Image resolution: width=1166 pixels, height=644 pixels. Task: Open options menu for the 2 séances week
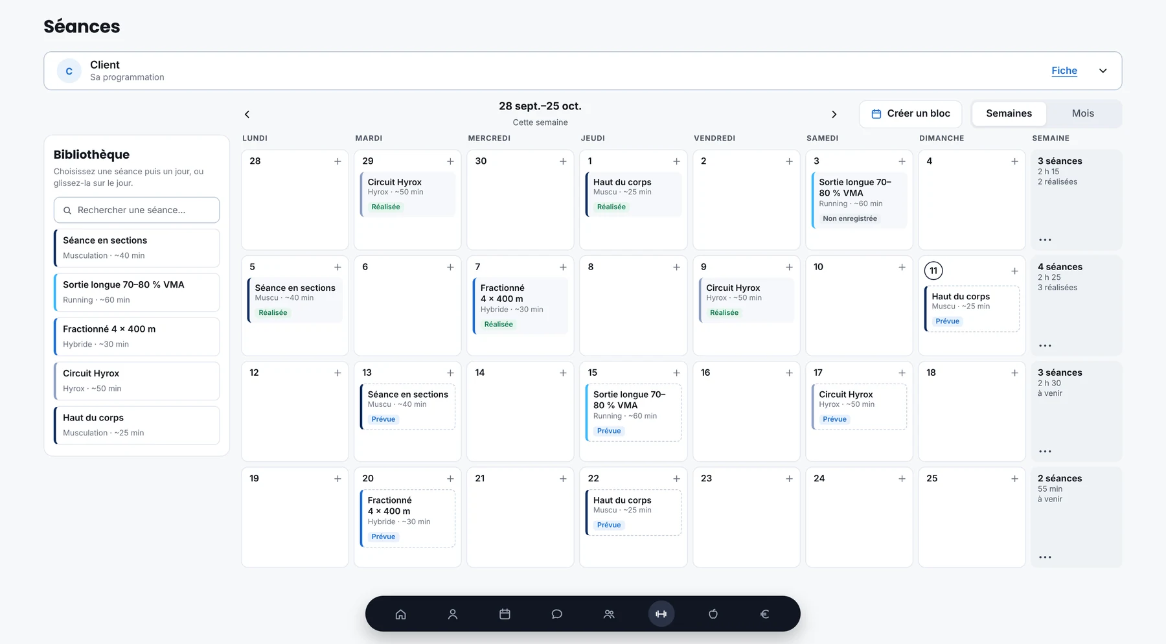click(x=1045, y=557)
